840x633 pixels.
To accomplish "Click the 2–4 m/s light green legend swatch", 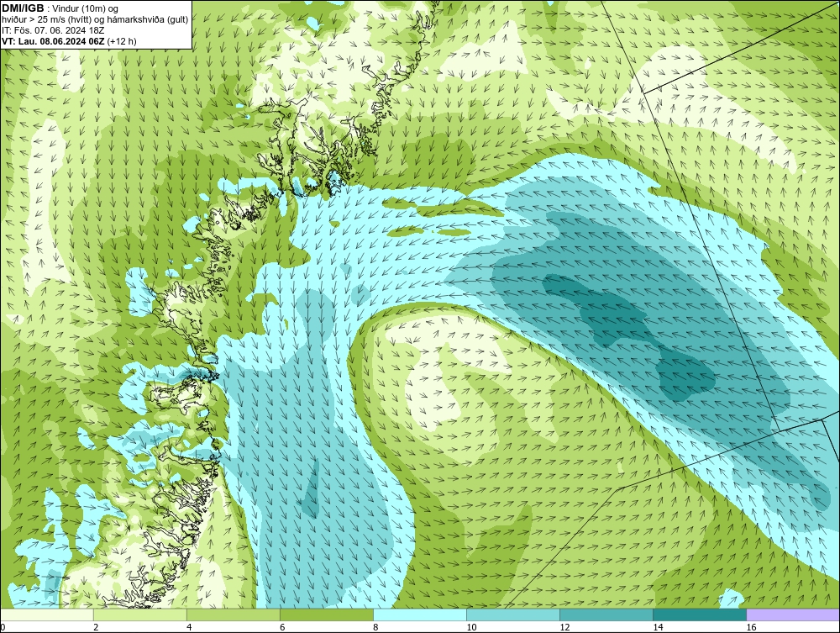I will tap(140, 615).
